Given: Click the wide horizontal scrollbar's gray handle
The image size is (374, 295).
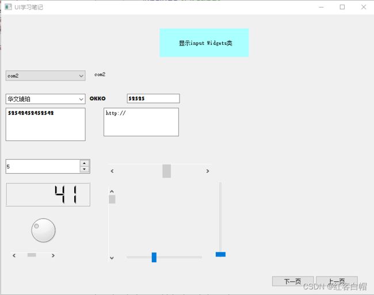Looking at the screenshot, I should [x=167, y=171].
